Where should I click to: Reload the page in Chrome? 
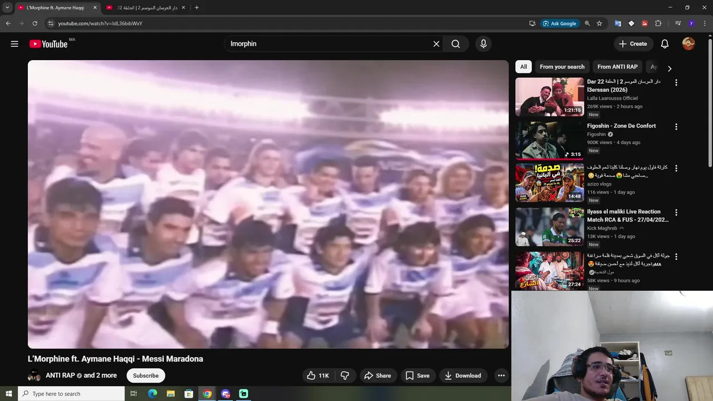click(x=35, y=23)
